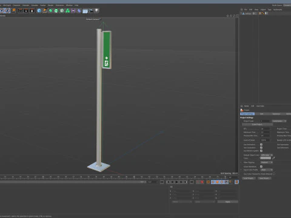Open the Simulate menu

pyautogui.click(x=35, y=5)
